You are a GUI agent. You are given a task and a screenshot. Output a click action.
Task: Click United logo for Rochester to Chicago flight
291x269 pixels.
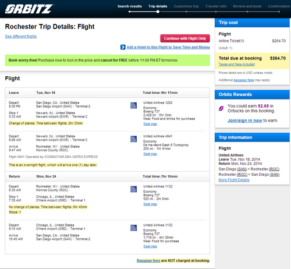[x=133, y=189]
